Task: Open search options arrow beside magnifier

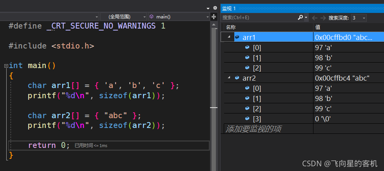Action: [x=306, y=17]
